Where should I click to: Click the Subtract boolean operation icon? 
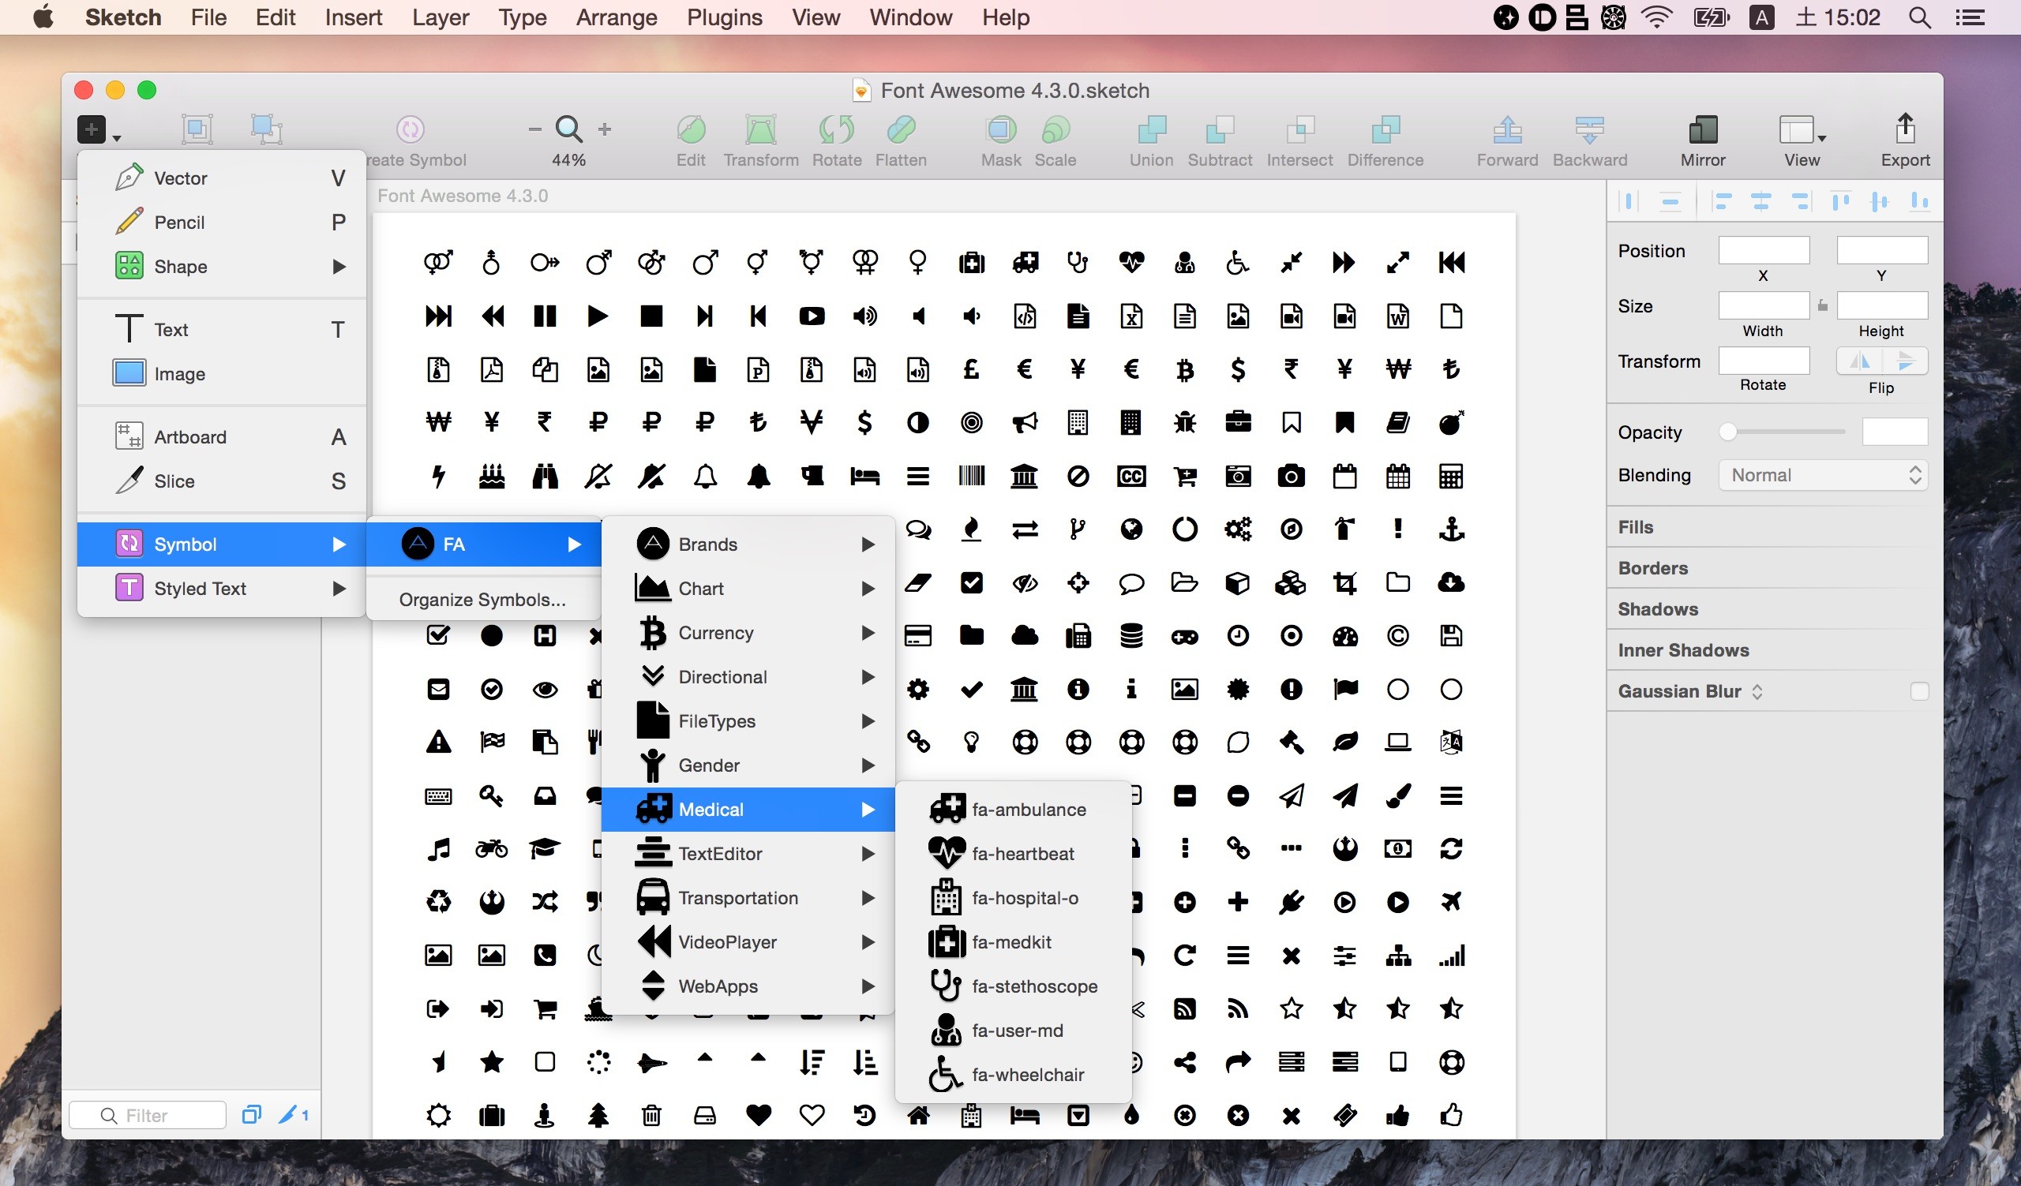point(1220,129)
